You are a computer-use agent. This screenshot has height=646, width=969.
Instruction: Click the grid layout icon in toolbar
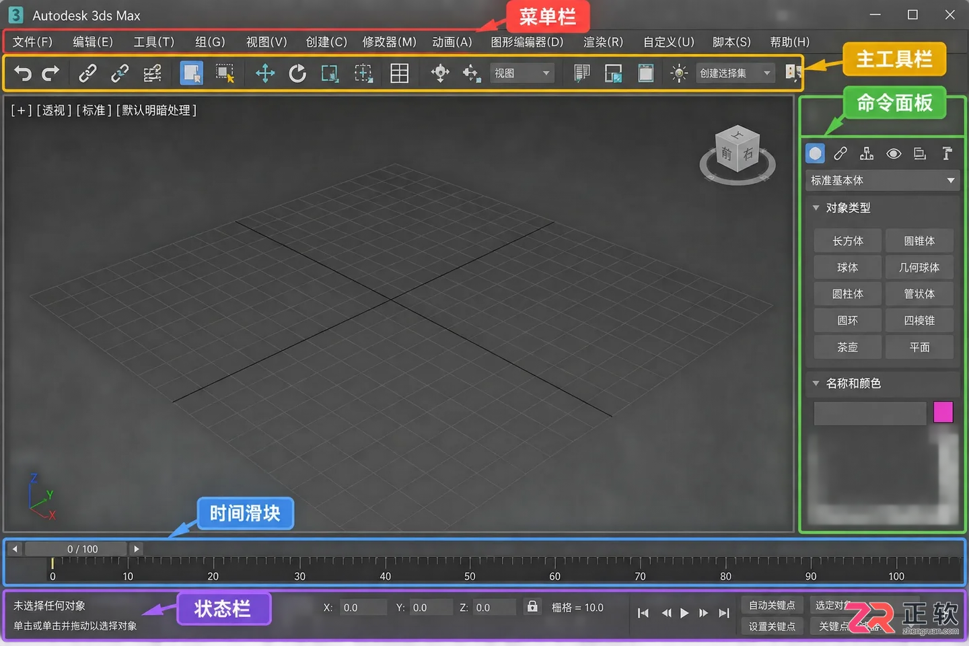click(x=400, y=73)
